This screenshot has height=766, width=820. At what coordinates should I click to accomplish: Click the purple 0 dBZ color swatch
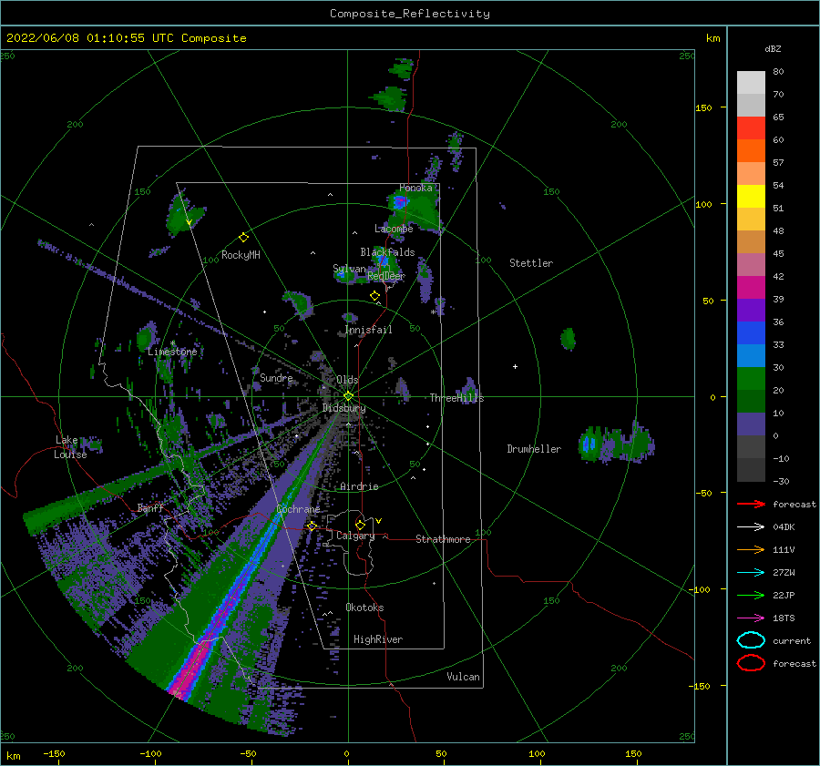(x=751, y=424)
